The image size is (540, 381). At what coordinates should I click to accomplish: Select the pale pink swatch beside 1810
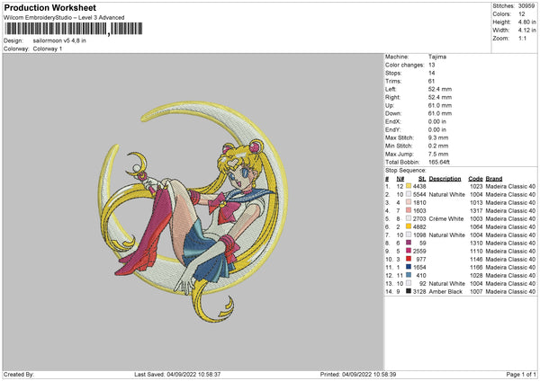(409, 202)
